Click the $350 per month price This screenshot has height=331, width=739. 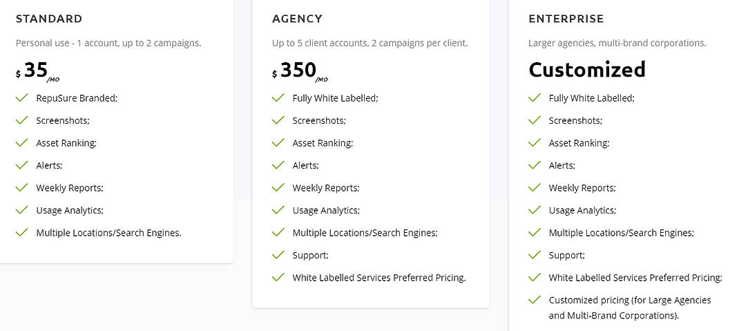300,70
